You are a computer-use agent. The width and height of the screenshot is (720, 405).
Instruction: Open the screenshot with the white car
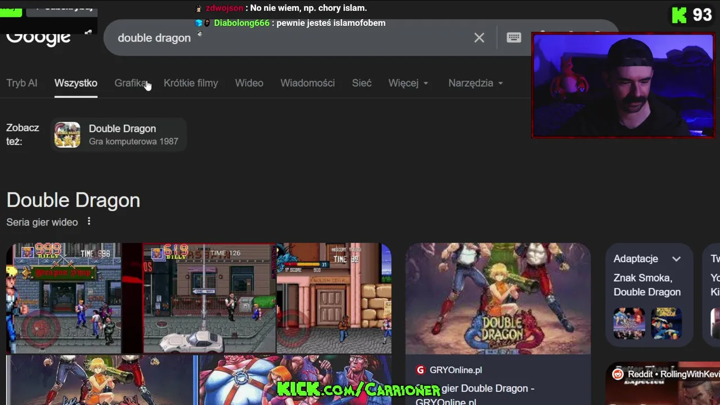[209, 298]
